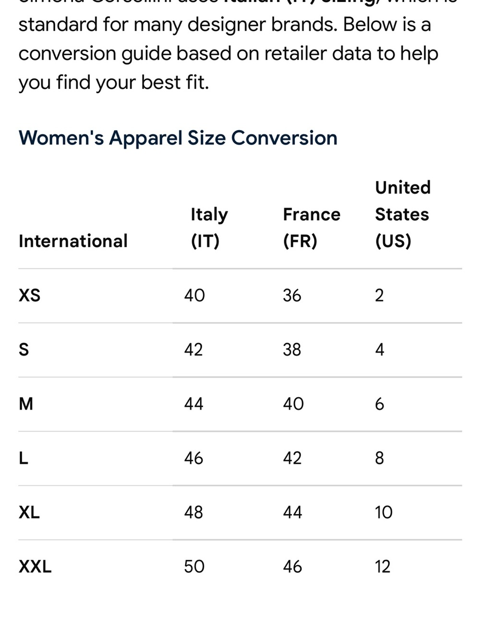
Task: Click the Italy (IT) column header
Action: 209,228
